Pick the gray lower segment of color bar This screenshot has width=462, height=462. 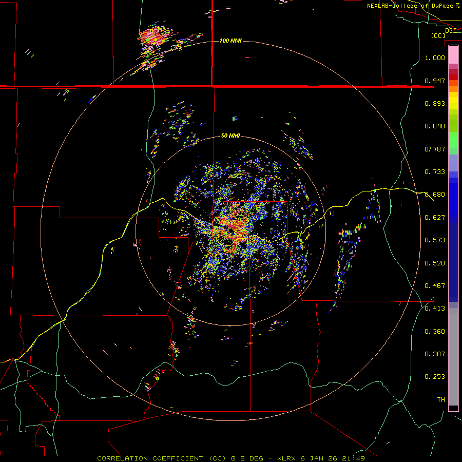[x=453, y=357]
